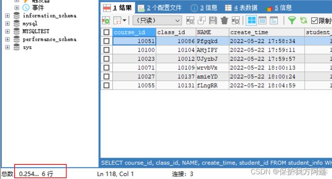Open the 4 表数据 tab
Viewport: 332px width, 179px height.
coord(241,8)
